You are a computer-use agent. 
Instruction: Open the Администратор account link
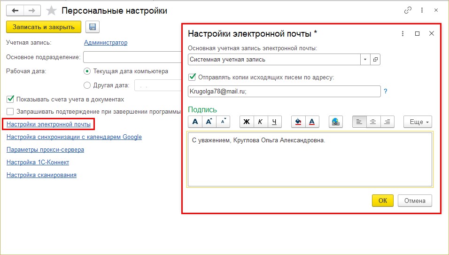click(x=106, y=43)
